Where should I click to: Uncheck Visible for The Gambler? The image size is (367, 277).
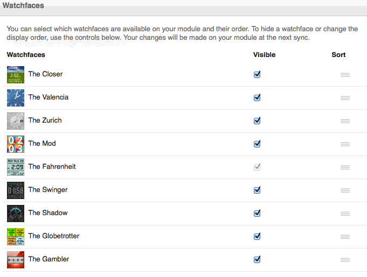tap(257, 259)
